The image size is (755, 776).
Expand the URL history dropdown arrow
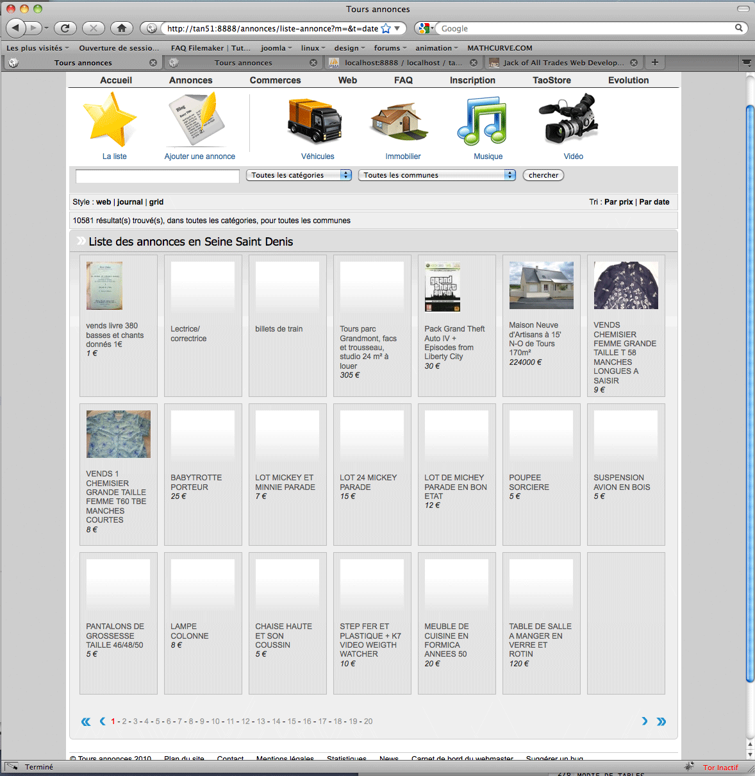[x=397, y=28]
